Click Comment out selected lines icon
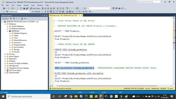176x99 pixels. click(77, 12)
